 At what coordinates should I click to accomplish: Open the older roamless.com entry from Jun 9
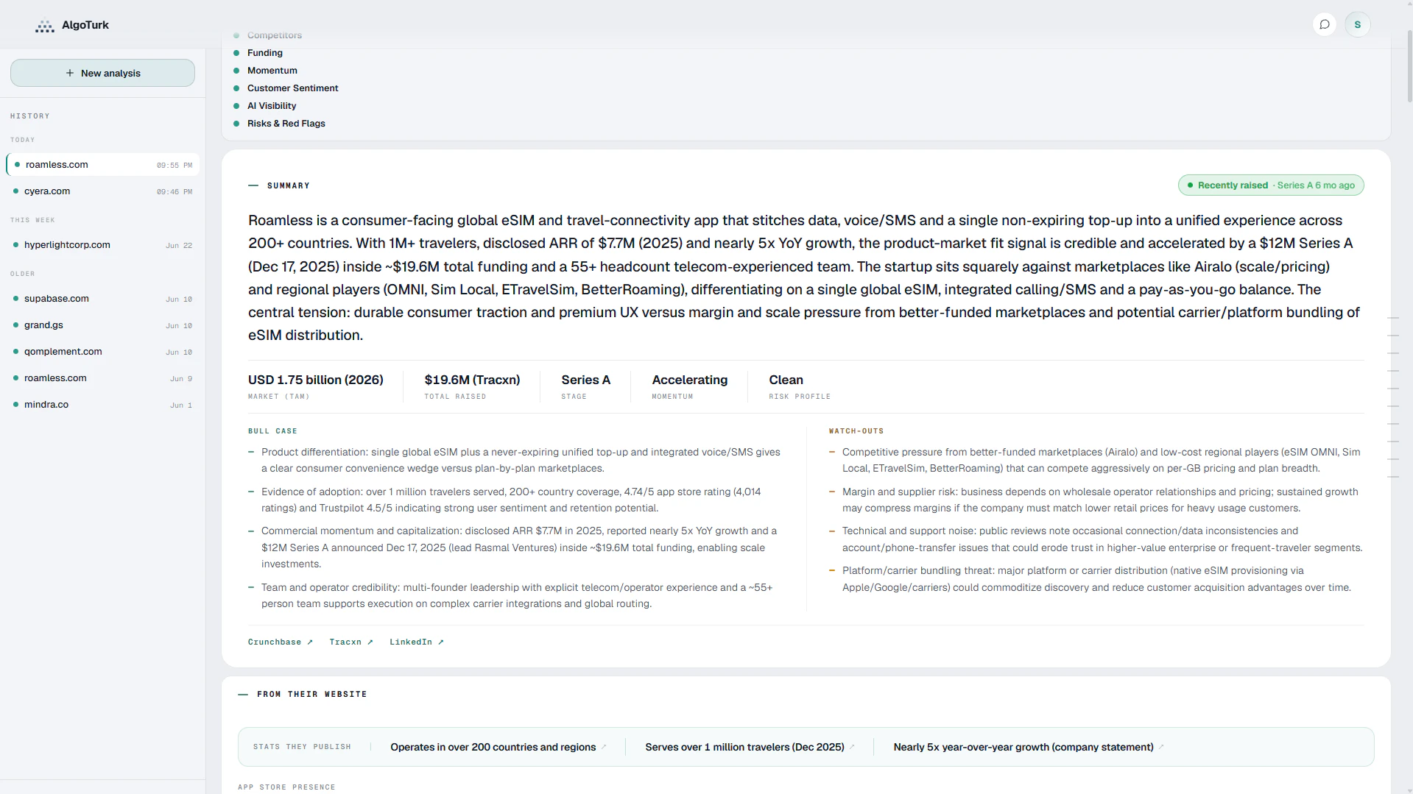(102, 378)
